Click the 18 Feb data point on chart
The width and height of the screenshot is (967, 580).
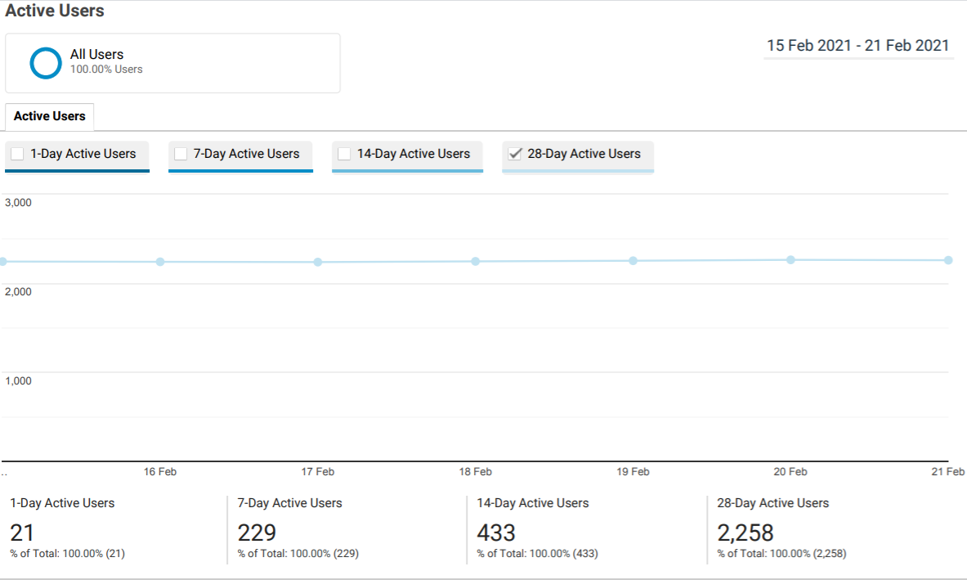click(x=476, y=262)
